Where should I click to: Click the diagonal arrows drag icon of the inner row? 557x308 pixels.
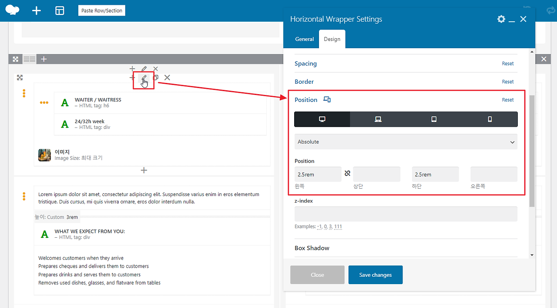pos(20,78)
